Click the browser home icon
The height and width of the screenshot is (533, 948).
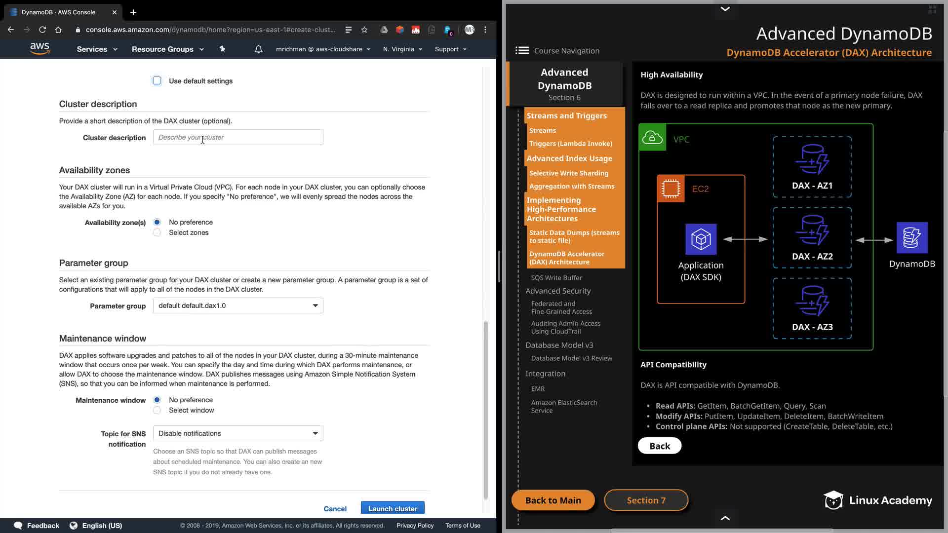click(58, 30)
